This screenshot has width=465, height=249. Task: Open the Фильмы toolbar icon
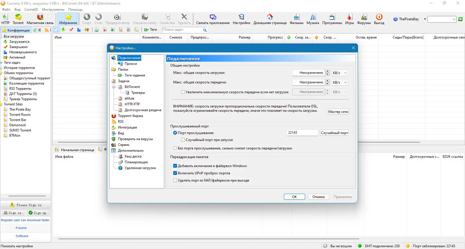pyautogui.click(x=296, y=19)
